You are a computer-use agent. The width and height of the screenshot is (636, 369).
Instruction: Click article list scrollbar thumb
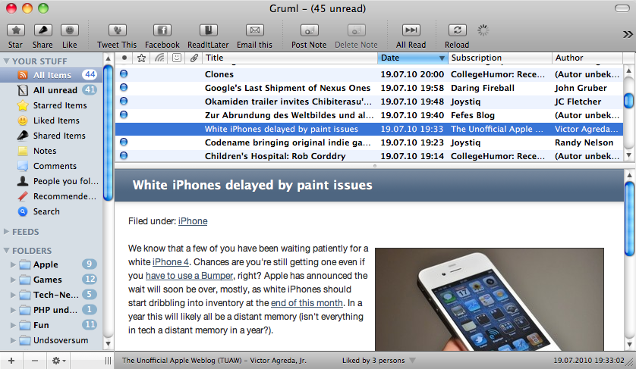tap(628, 100)
